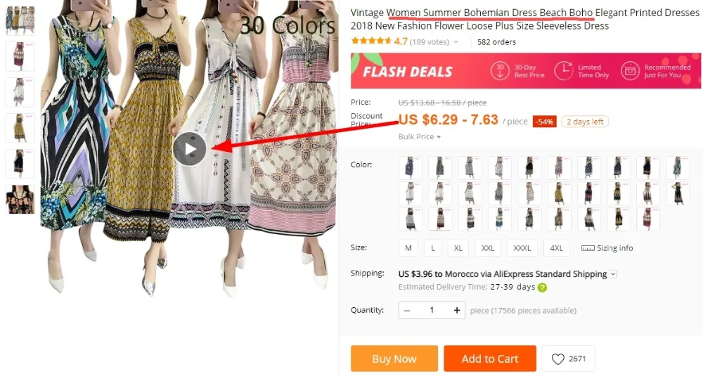The width and height of the screenshot is (703, 374).
Task: Add item to wishlist via heart icon
Action: pos(557,359)
